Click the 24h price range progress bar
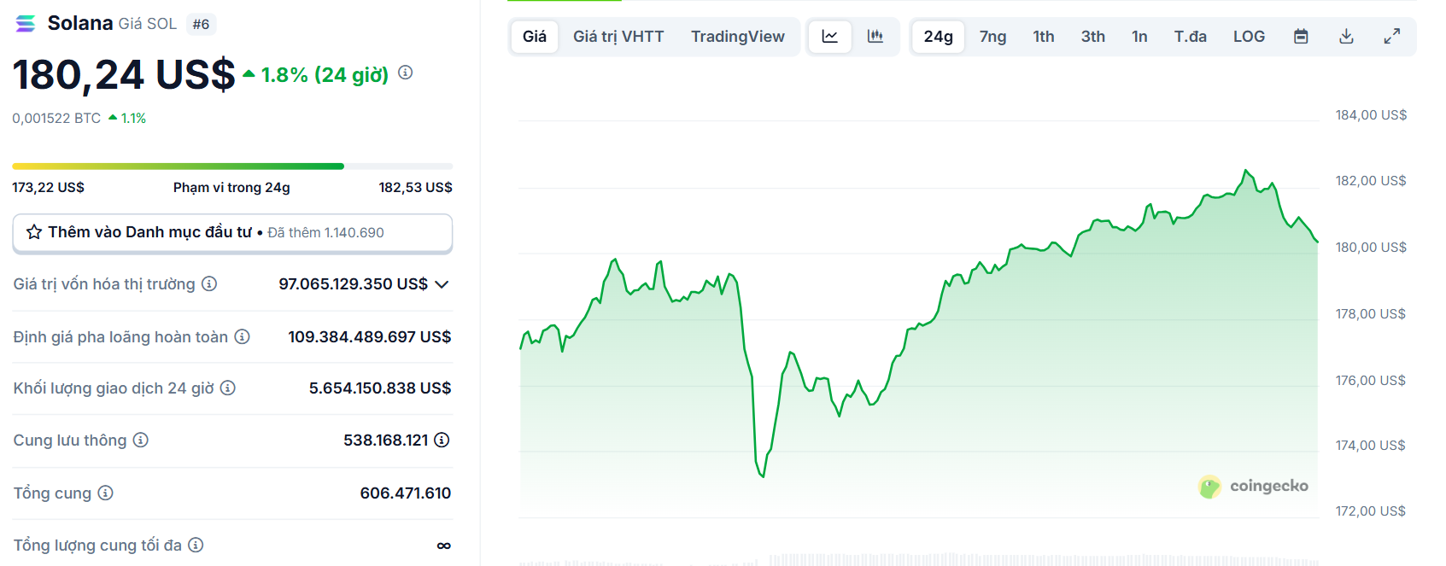 [232, 166]
